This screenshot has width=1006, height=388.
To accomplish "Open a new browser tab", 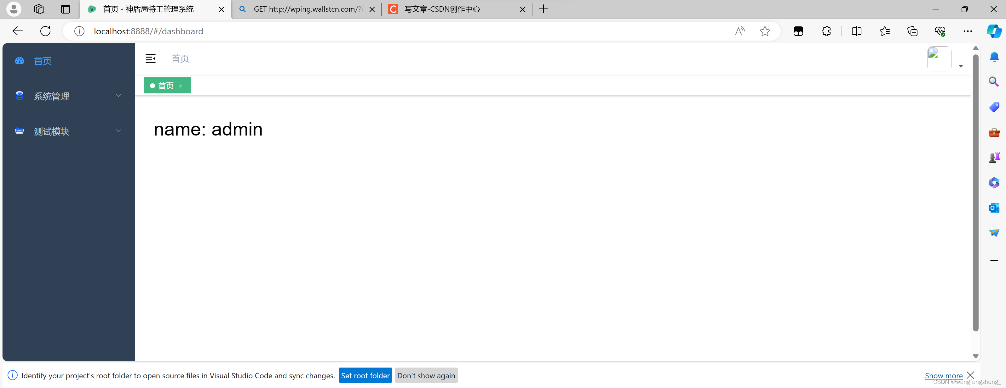I will click(543, 9).
